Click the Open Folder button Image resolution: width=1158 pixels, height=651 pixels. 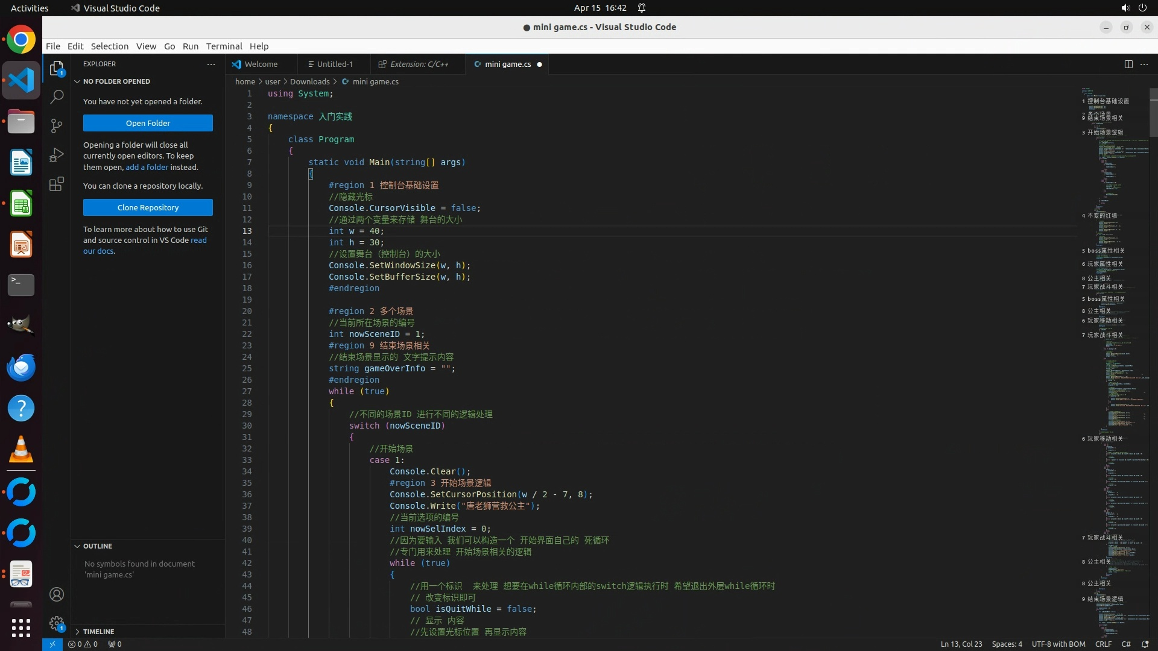[x=148, y=123]
